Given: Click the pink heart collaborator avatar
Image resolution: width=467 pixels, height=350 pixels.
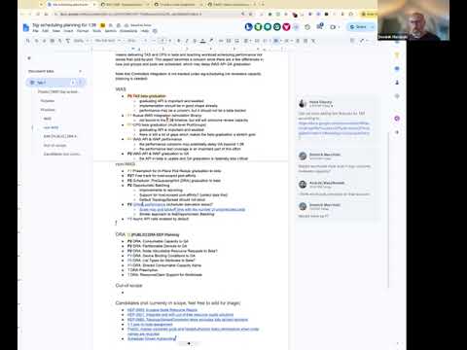Looking at the screenshot, I should click(x=286, y=27).
